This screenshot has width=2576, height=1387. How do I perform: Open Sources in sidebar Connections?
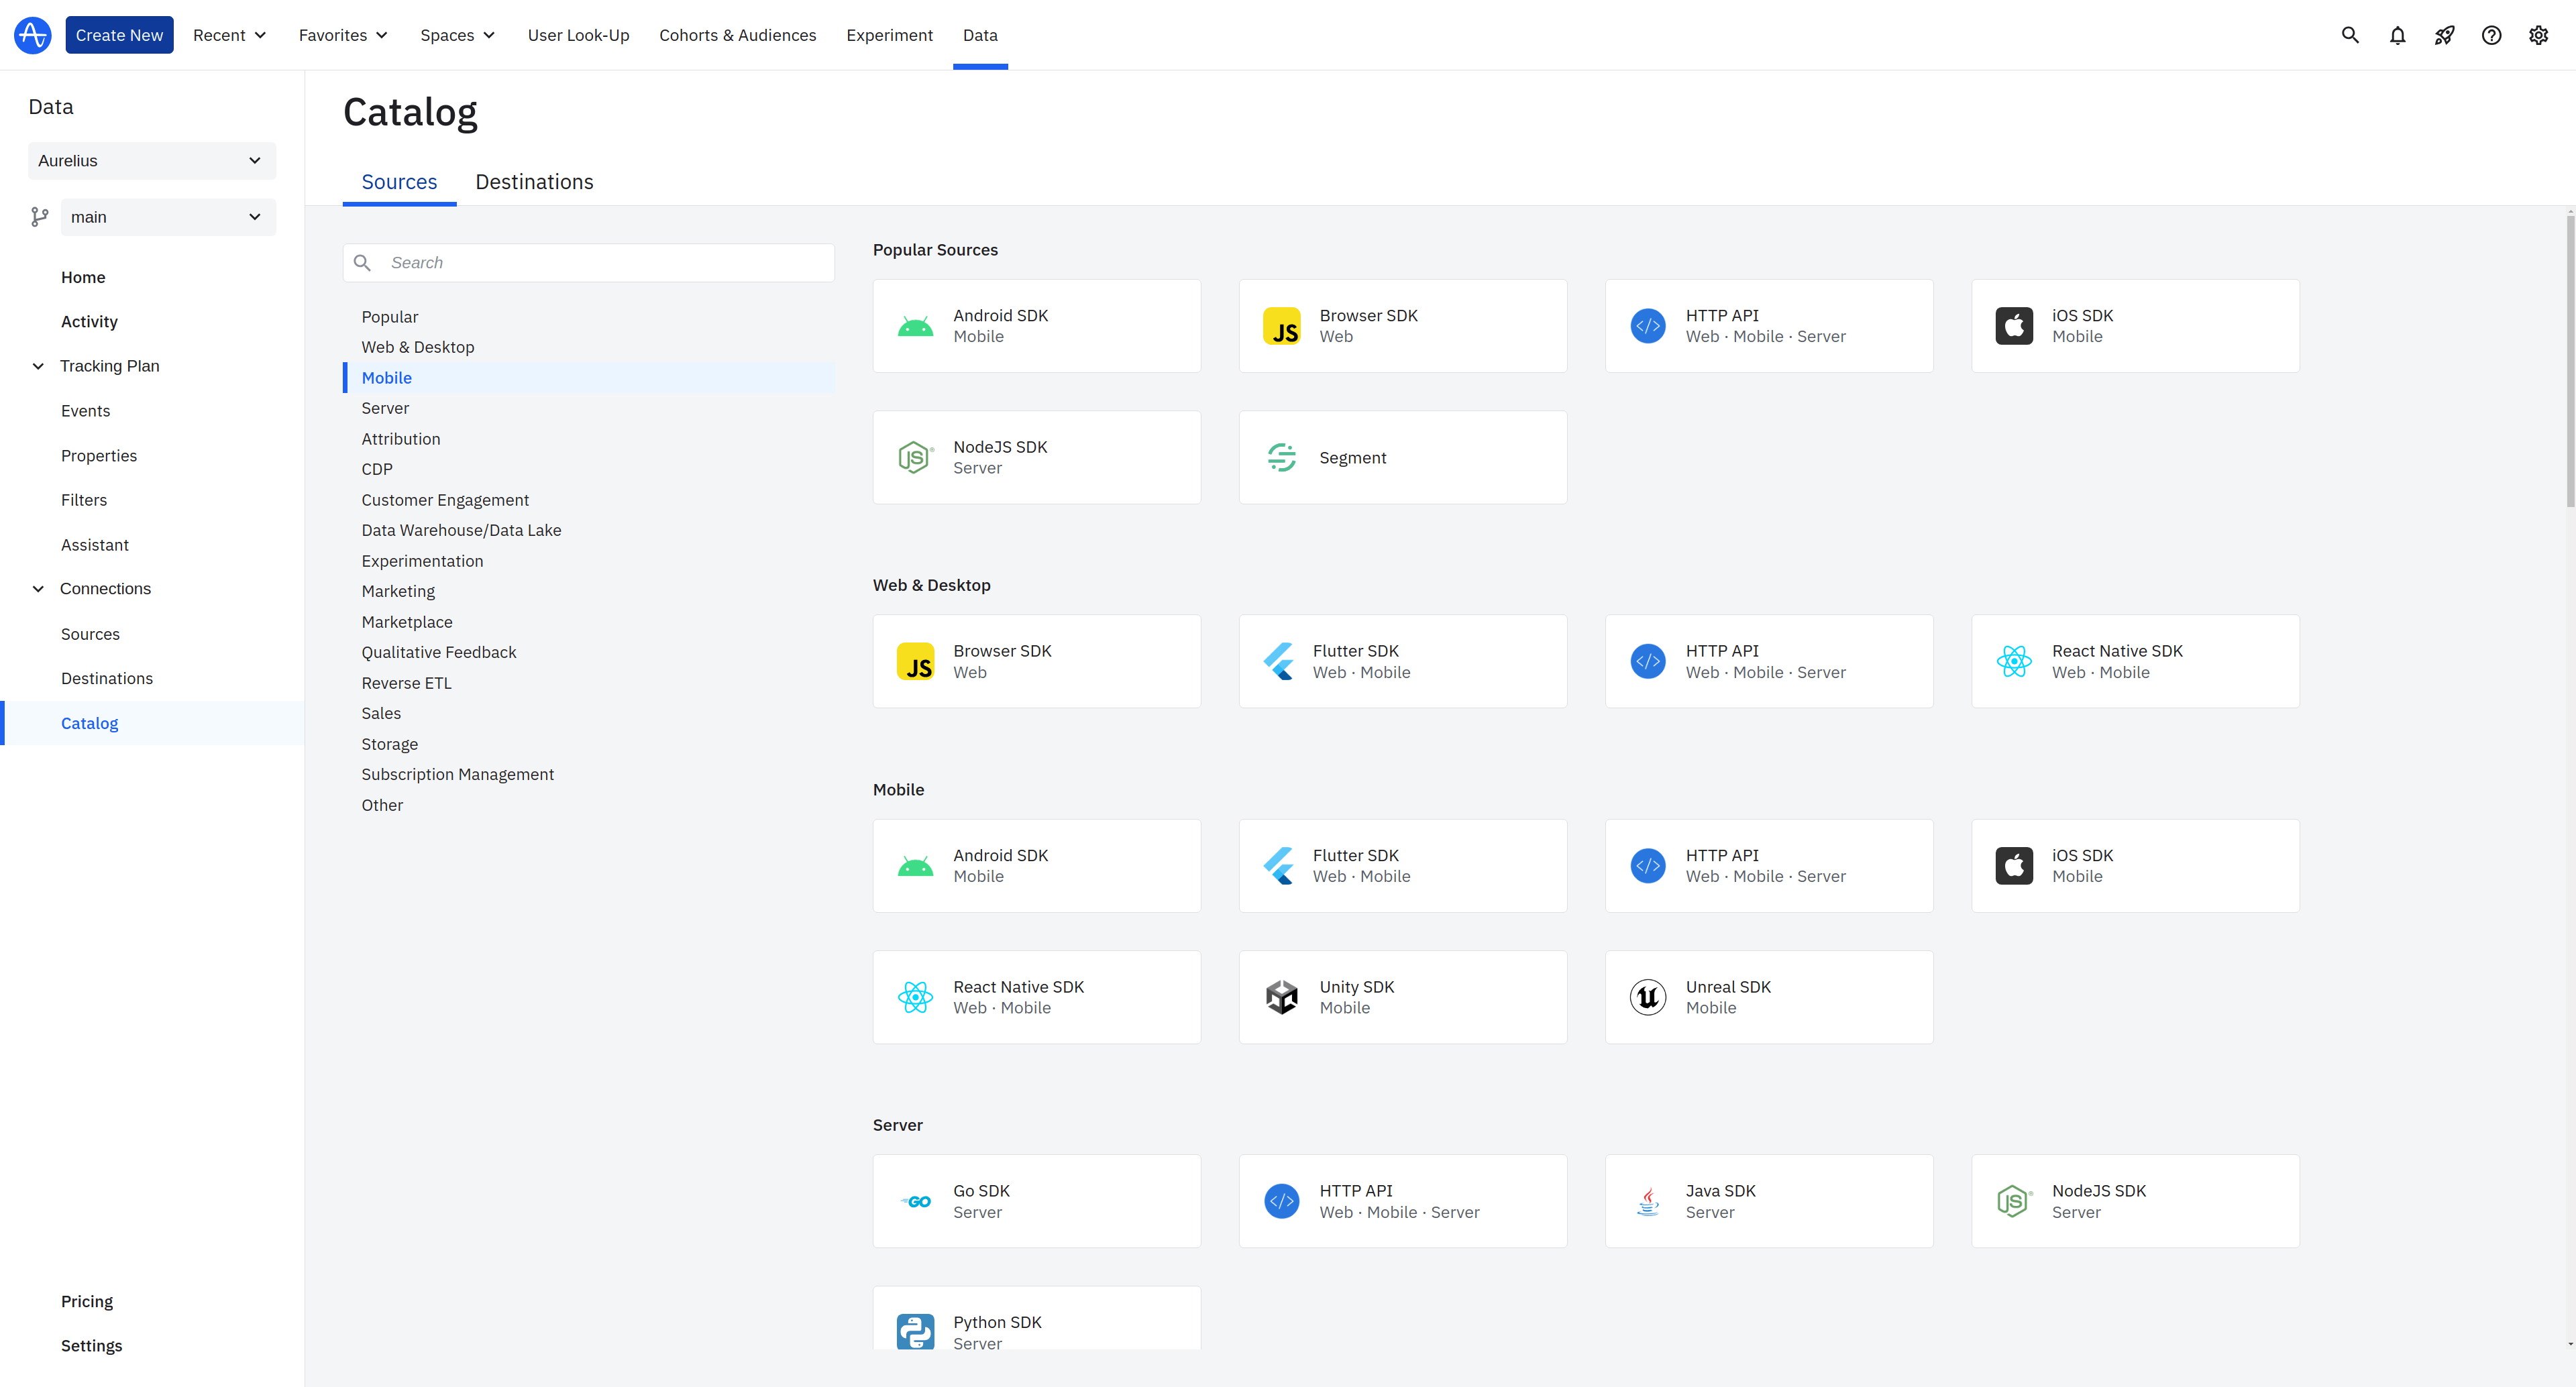(90, 634)
